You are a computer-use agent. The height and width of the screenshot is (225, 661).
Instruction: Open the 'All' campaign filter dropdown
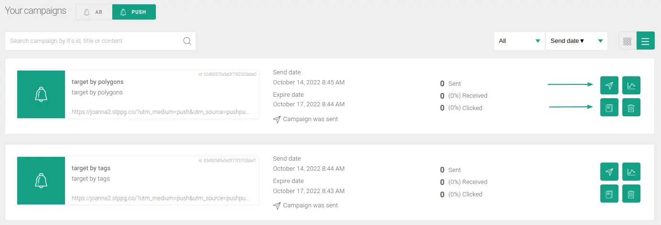tap(520, 41)
